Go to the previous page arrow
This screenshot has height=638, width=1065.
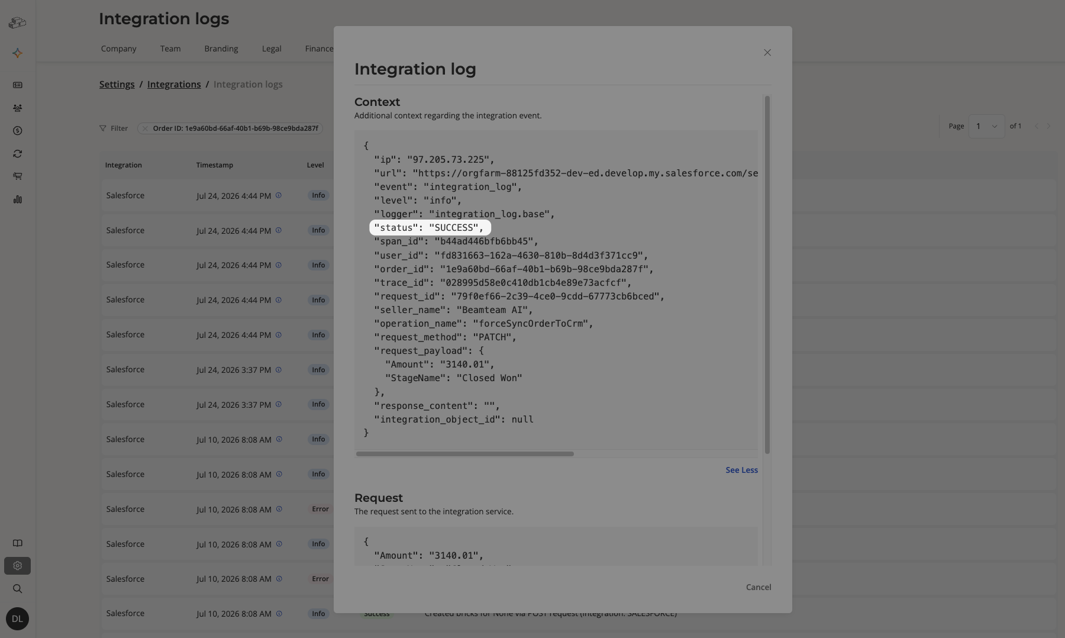click(1036, 126)
